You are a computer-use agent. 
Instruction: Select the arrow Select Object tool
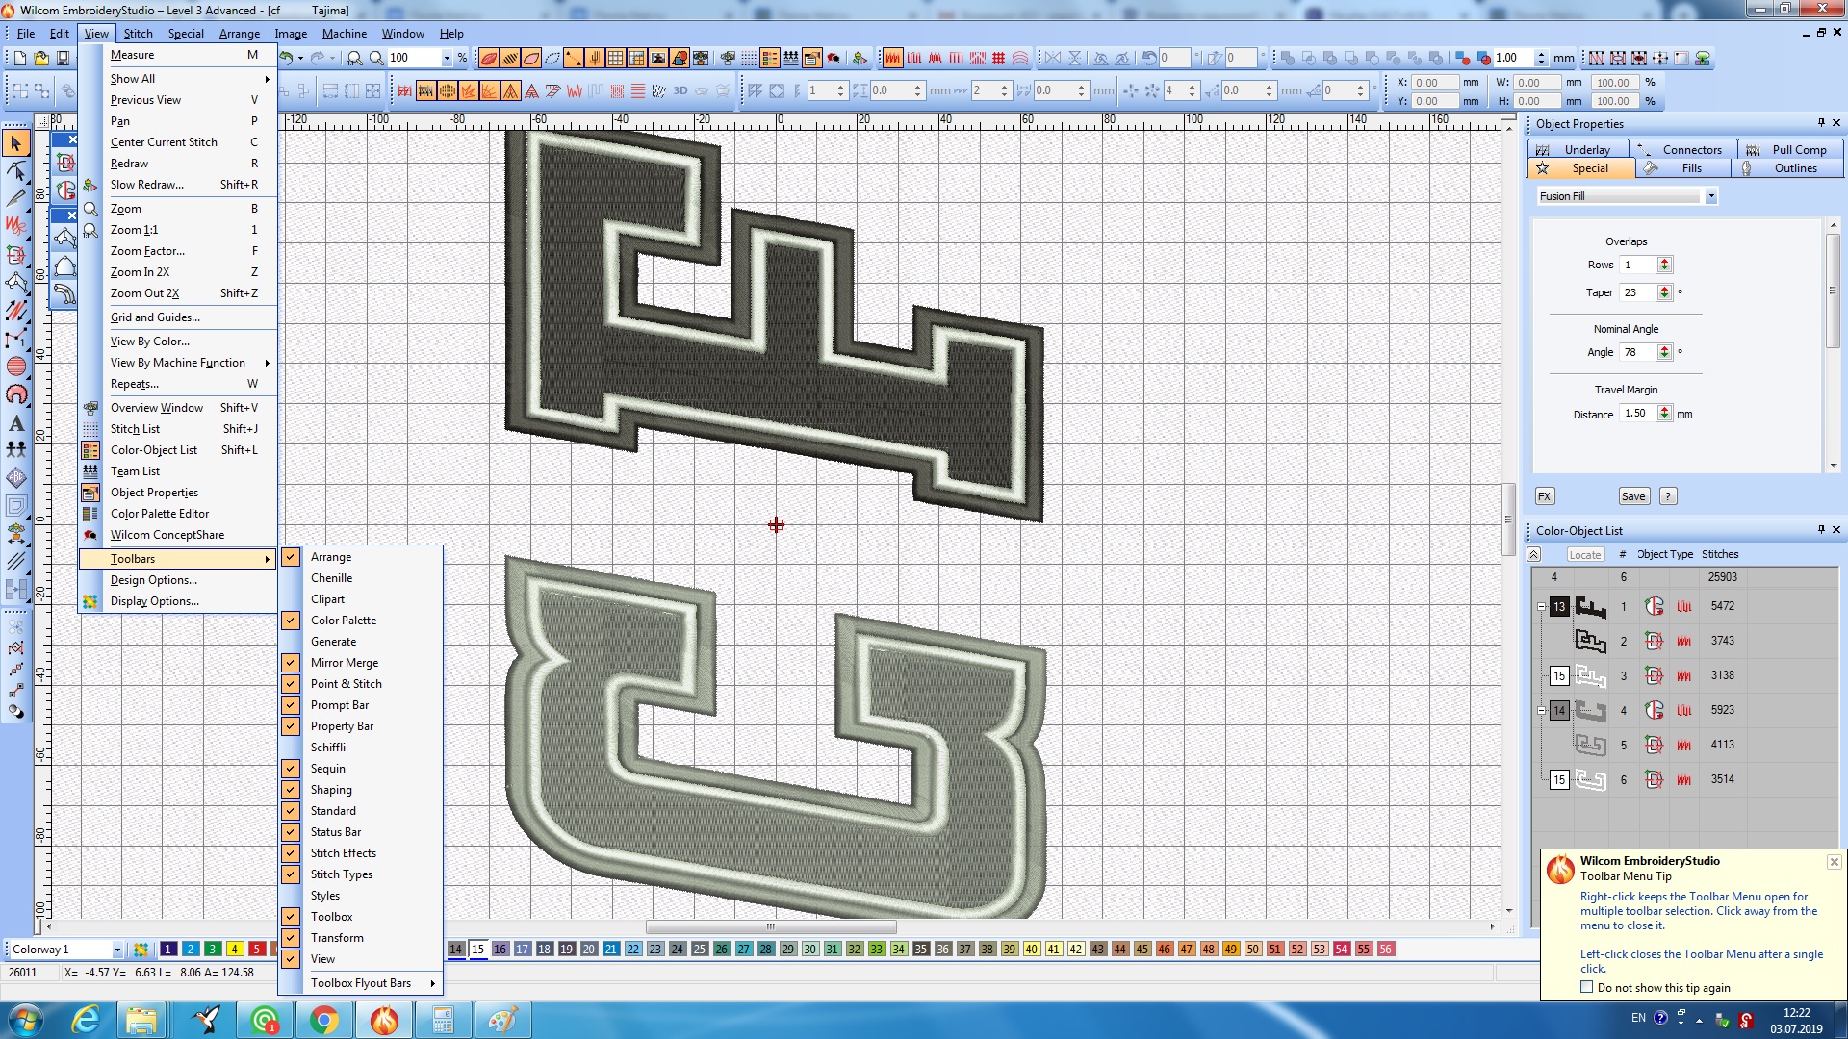[x=15, y=143]
